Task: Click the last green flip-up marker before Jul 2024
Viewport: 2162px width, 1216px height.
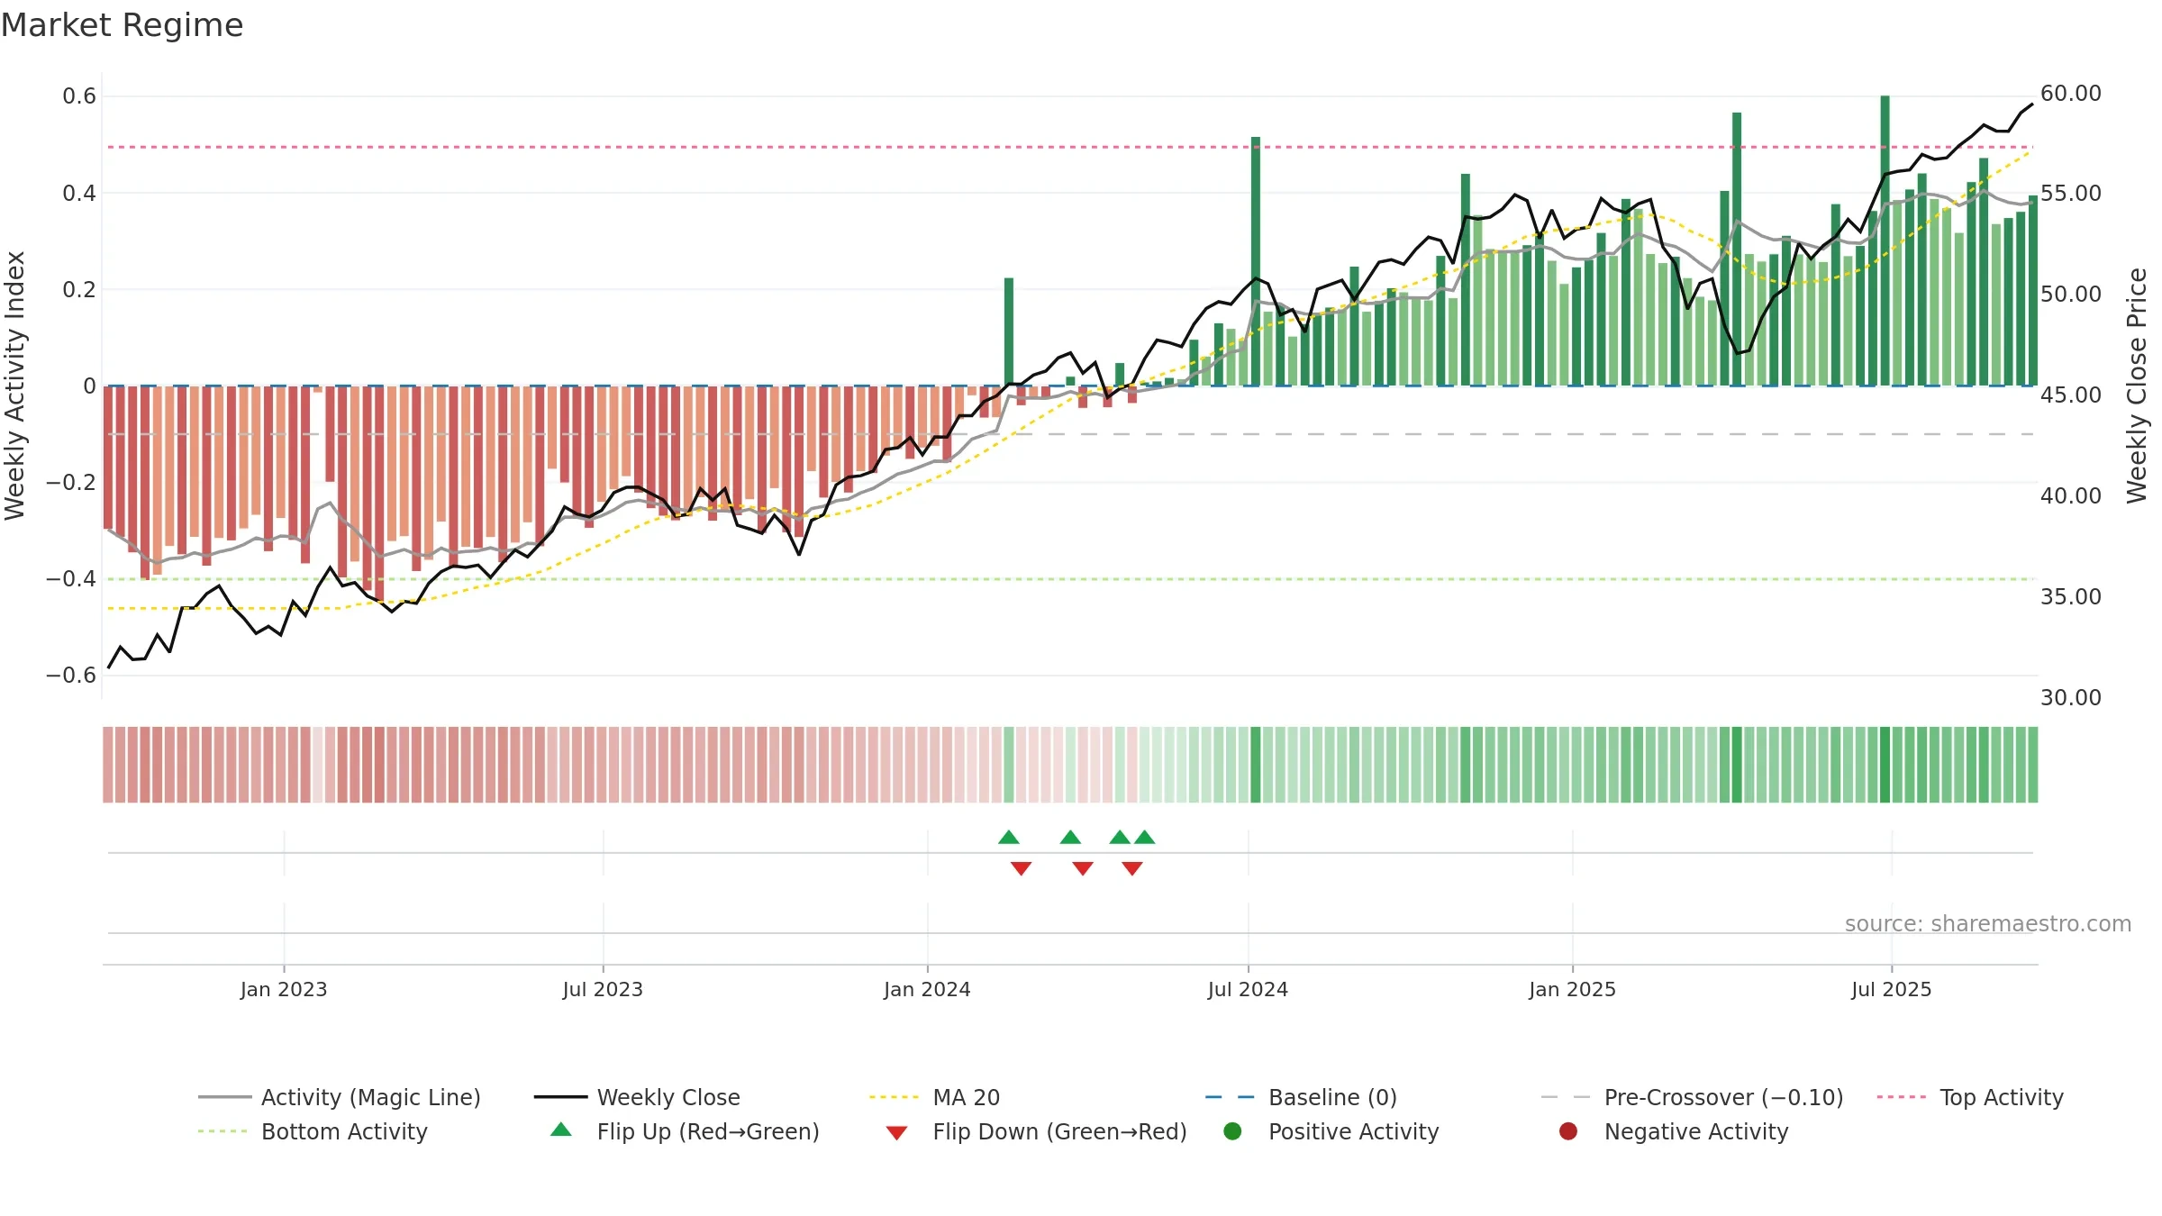Action: (x=1145, y=838)
